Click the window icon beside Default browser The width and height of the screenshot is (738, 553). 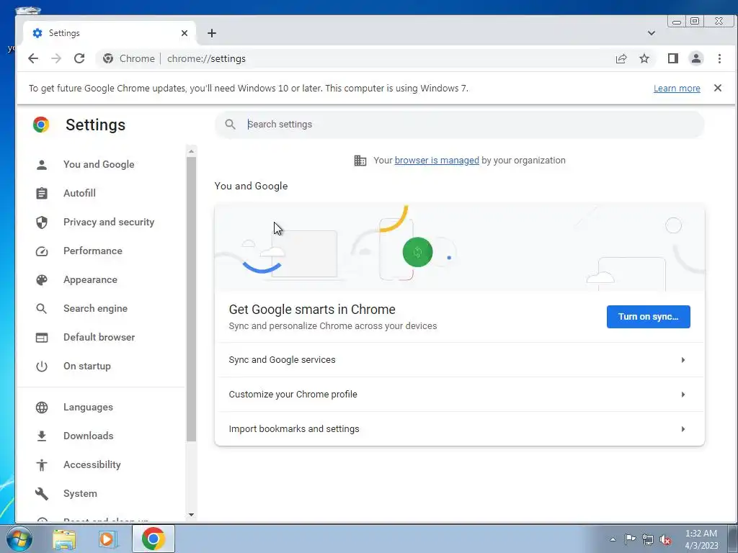tap(41, 337)
